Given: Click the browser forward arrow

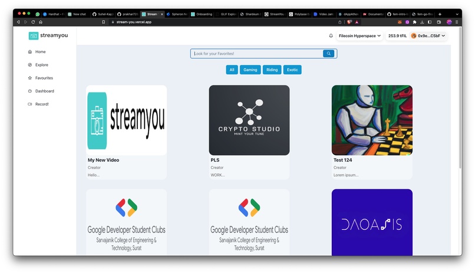Looking at the screenshot, I should point(25,22).
